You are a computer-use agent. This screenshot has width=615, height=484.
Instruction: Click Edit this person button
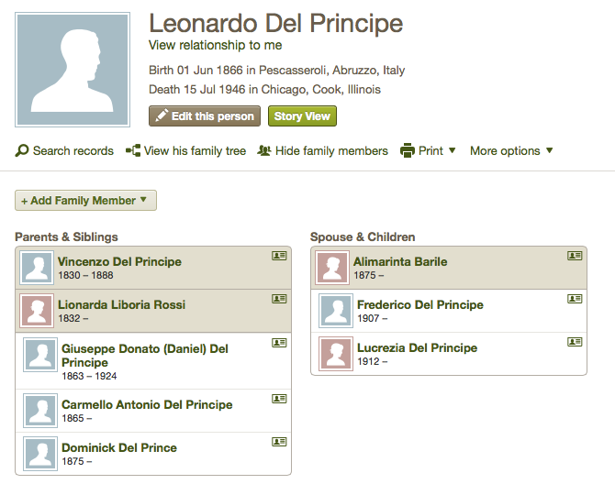(205, 115)
